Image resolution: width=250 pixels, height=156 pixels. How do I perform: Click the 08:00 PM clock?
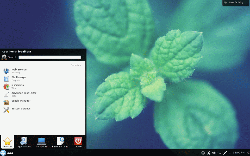pyautogui.click(x=239, y=153)
